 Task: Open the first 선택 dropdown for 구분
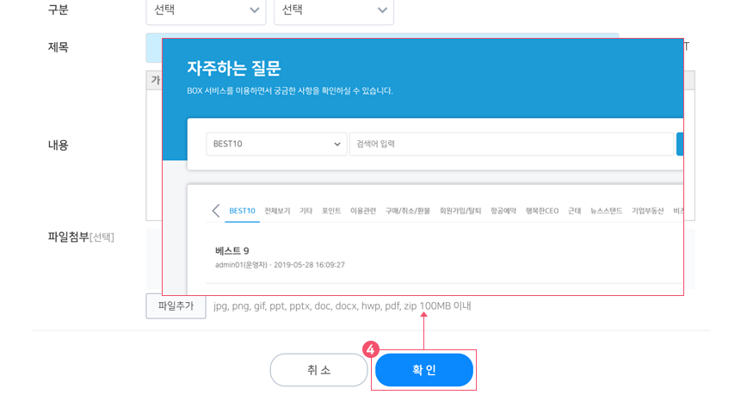point(206,10)
